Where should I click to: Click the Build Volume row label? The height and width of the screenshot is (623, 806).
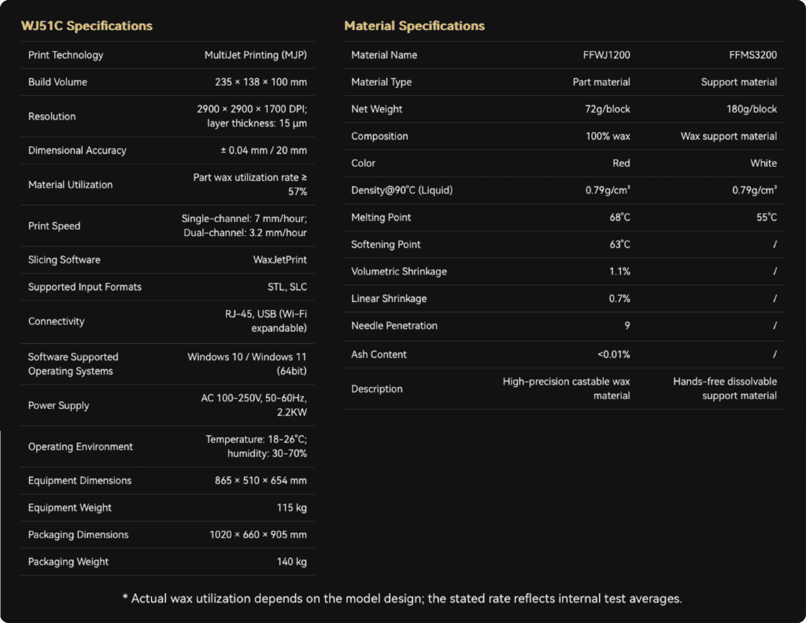pos(57,83)
